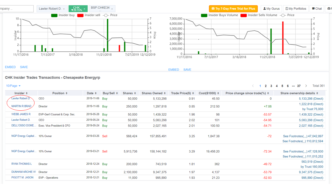Sort table by Insider column

[x=21, y=93]
